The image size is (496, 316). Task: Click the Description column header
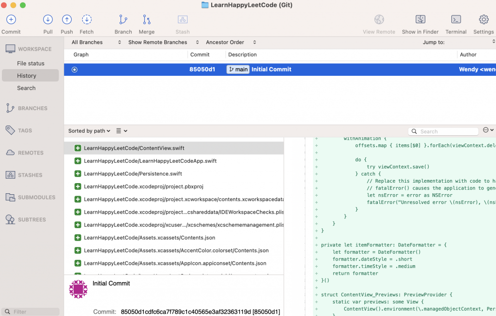242,55
